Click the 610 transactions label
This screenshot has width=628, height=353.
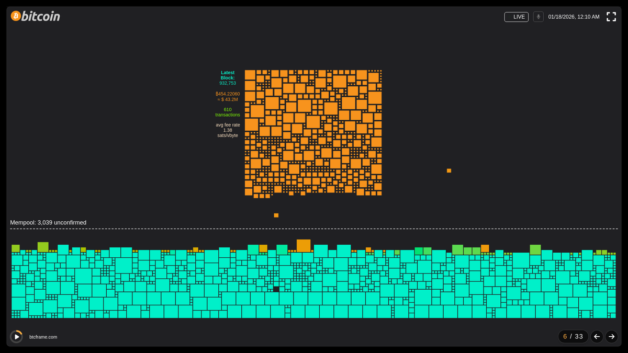(x=228, y=112)
